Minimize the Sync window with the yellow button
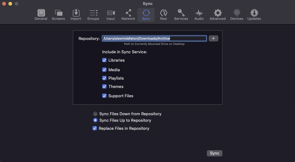Screen dimensions: 295x162 [x=10, y=3]
